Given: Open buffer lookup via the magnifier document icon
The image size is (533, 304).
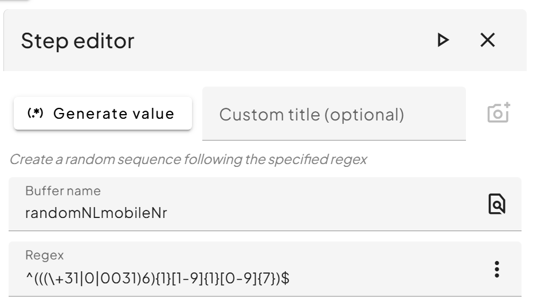Looking at the screenshot, I should point(496,204).
